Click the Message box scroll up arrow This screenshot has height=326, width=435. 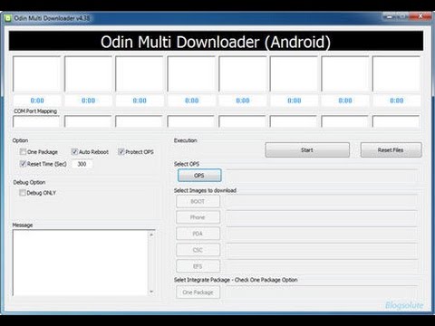pyautogui.click(x=151, y=235)
